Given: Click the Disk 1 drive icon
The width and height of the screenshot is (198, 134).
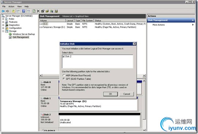Looking at the screenshot, I should [42, 98].
